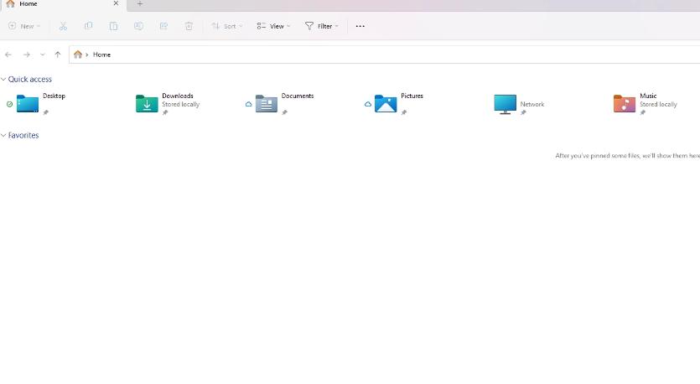Image resolution: width=700 pixels, height=384 pixels.
Task: Click the Pictures label text
Action: [412, 96]
